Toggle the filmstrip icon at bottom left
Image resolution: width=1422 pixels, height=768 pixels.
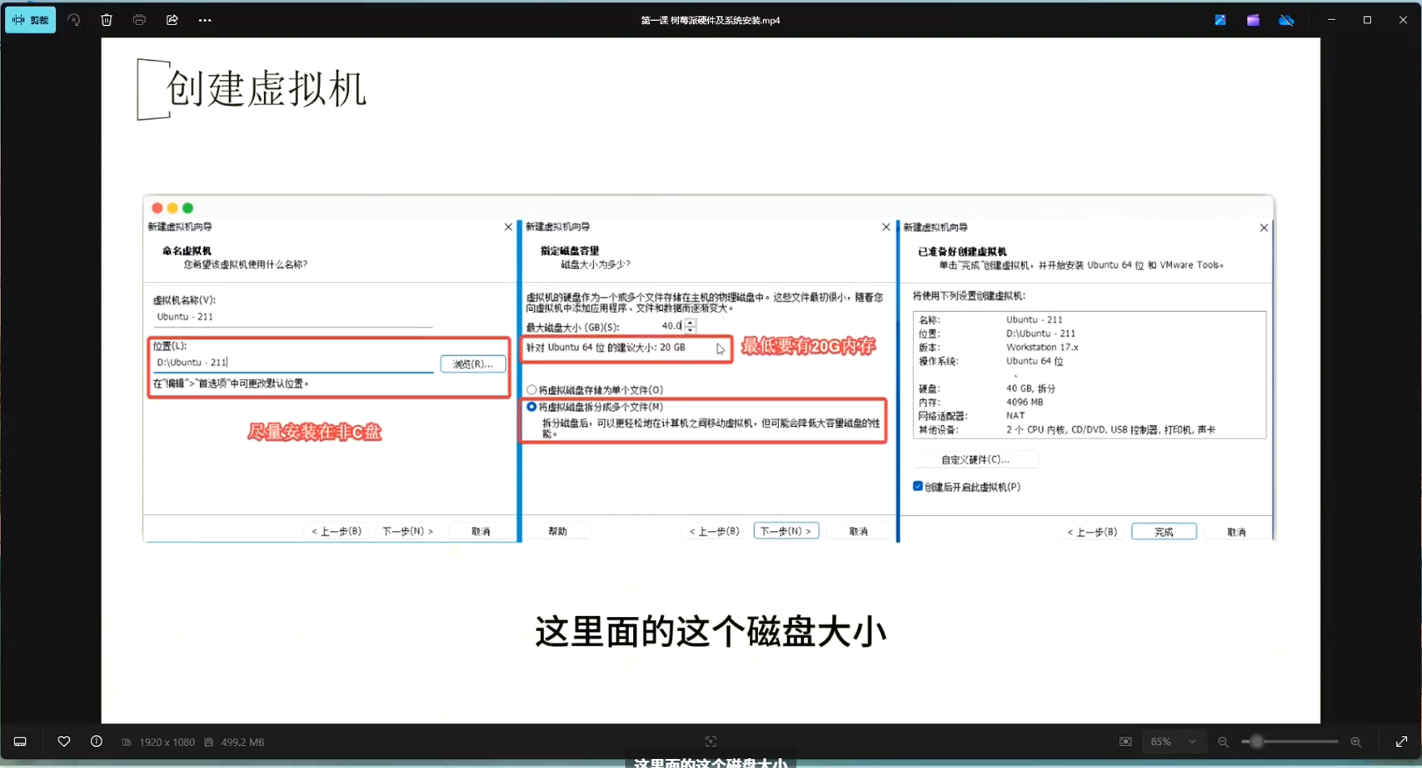pos(20,742)
